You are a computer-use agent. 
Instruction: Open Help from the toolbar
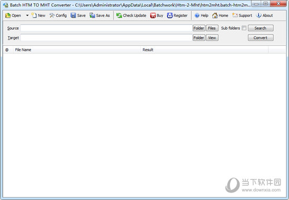click(201, 16)
